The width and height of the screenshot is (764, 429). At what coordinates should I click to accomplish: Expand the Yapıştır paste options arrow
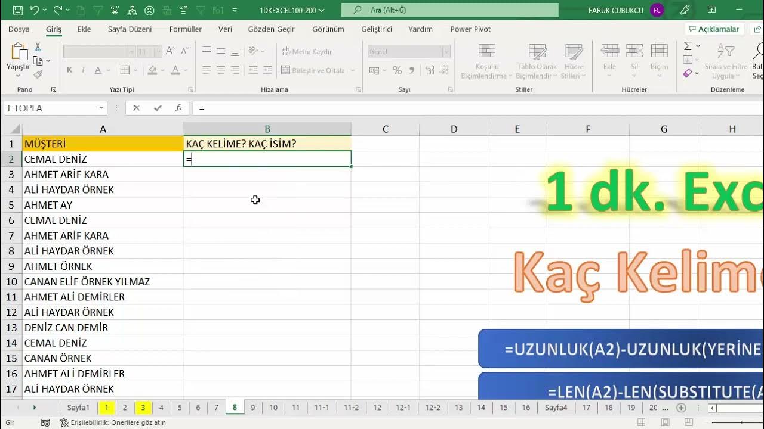18,76
